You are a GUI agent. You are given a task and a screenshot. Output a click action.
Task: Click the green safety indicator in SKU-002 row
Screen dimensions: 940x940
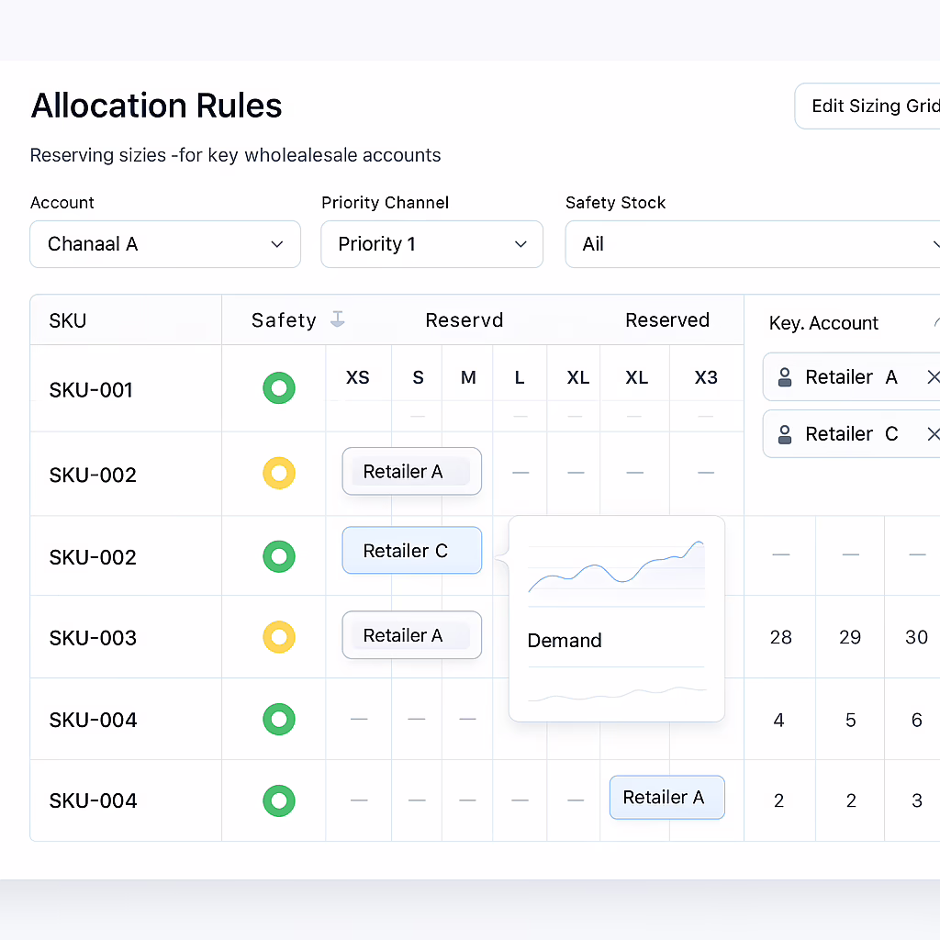[x=279, y=556]
